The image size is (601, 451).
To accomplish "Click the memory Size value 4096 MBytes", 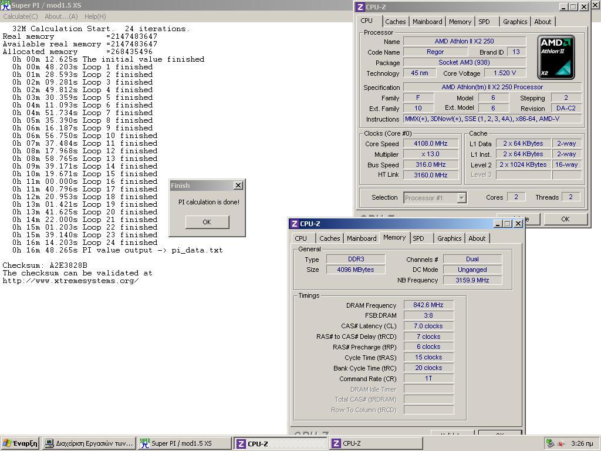I will pos(356,270).
